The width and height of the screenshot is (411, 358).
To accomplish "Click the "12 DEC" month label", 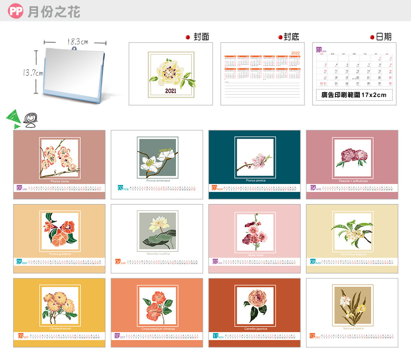I will [x=315, y=336].
